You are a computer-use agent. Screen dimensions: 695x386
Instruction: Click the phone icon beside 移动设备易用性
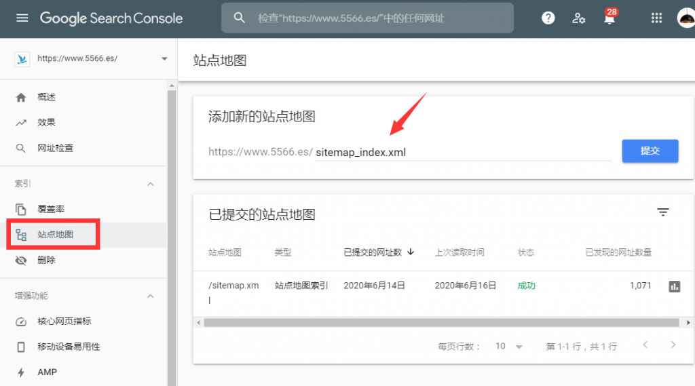(21, 347)
